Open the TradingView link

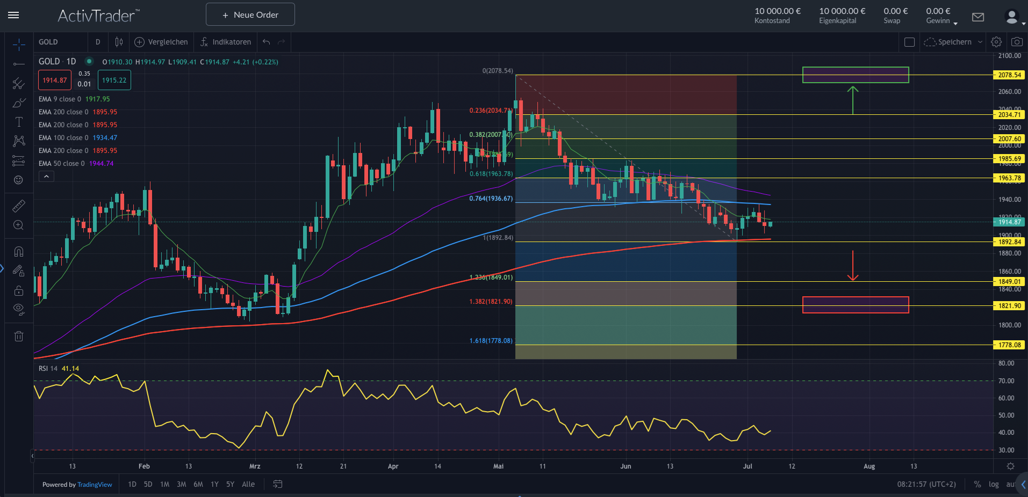[95, 485]
